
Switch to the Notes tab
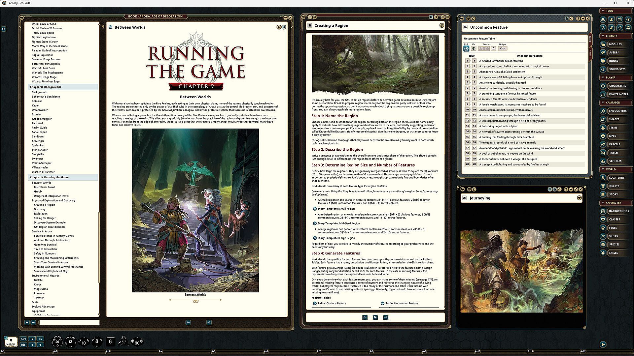point(590,53)
